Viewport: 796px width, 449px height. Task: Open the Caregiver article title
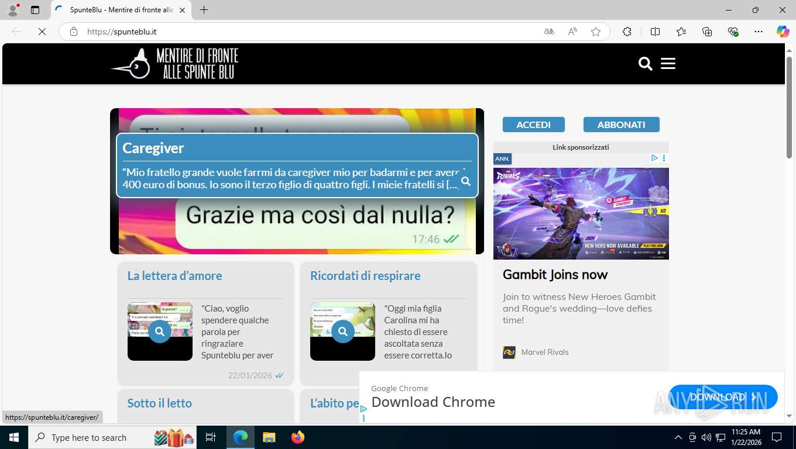(x=153, y=148)
